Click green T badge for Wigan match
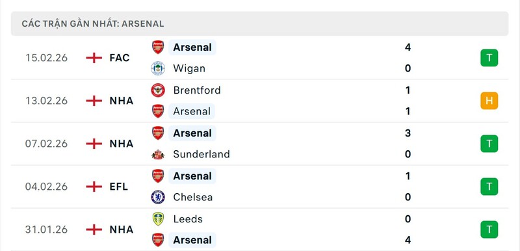The image size is (520, 251). click(x=489, y=58)
